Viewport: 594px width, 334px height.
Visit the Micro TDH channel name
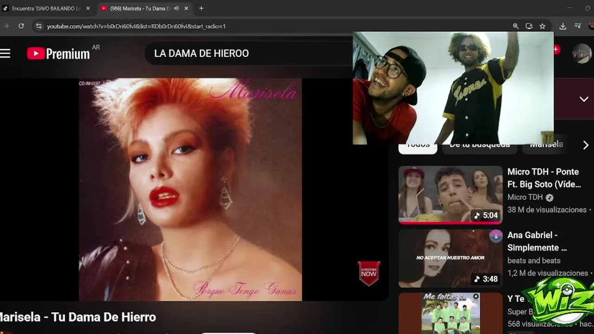525,197
